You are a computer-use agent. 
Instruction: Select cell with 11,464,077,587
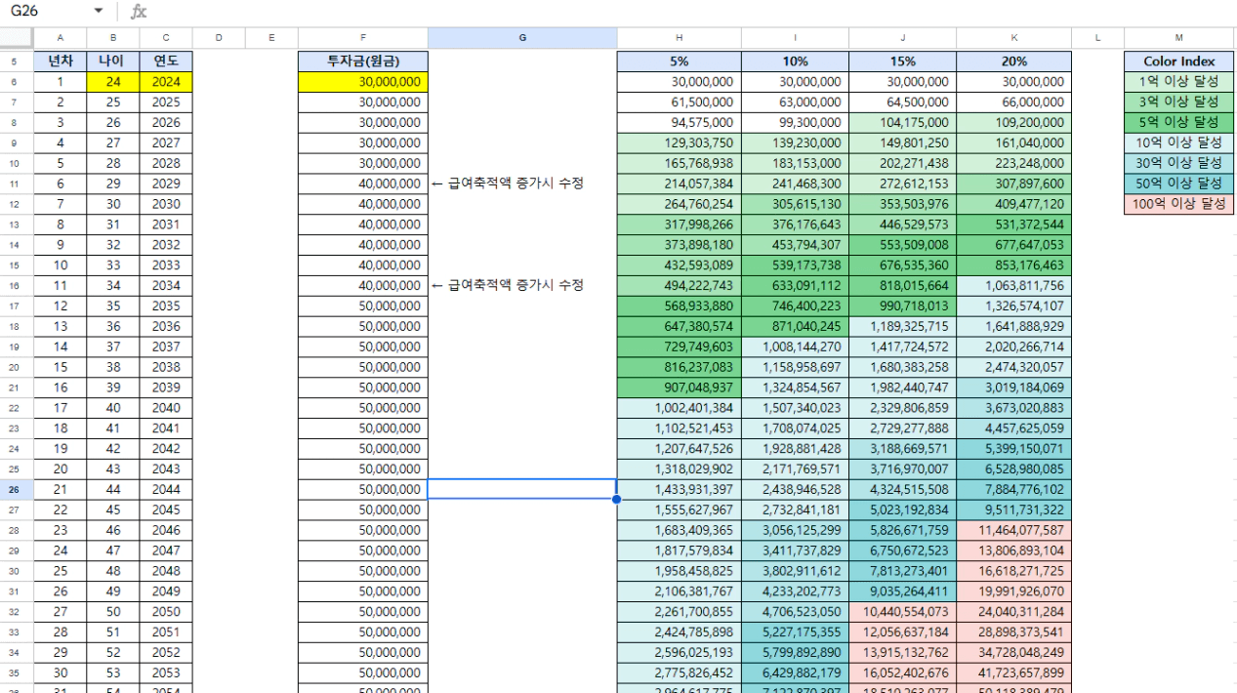click(1013, 530)
